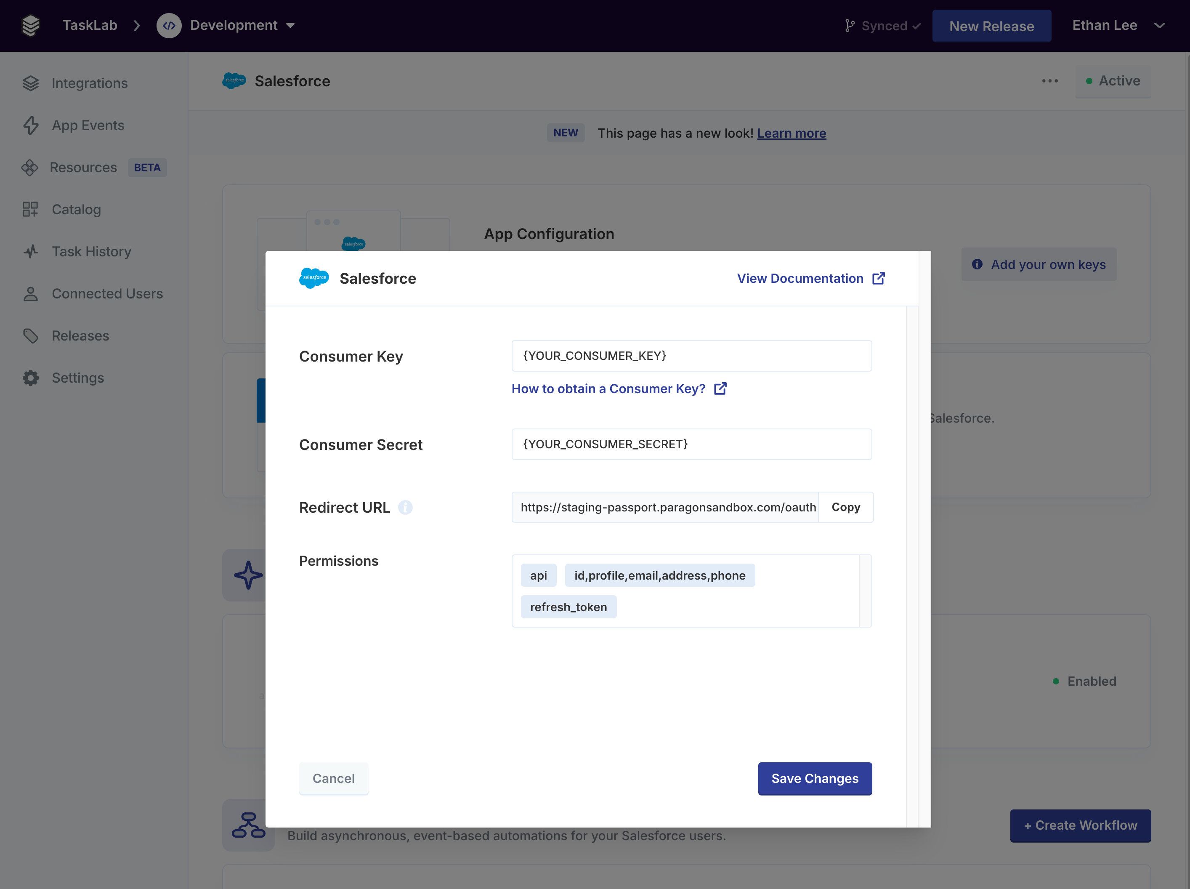Click the info icon in Add your own keys
The height and width of the screenshot is (889, 1190).
[977, 264]
